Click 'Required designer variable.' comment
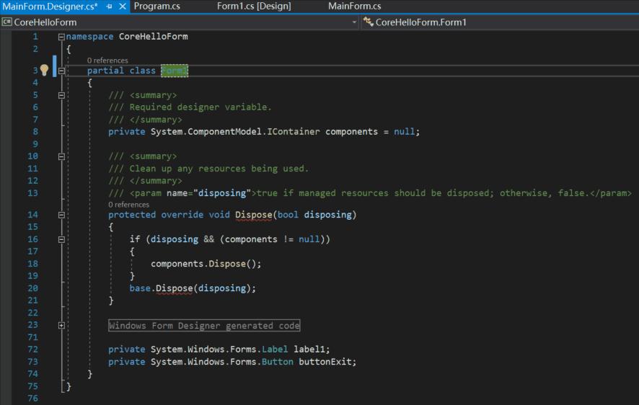The image size is (639, 405). (200, 107)
